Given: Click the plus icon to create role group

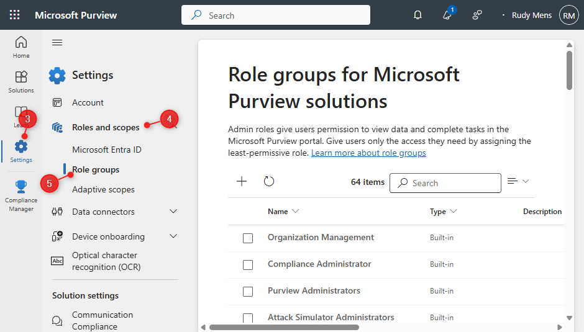Looking at the screenshot, I should coord(242,181).
